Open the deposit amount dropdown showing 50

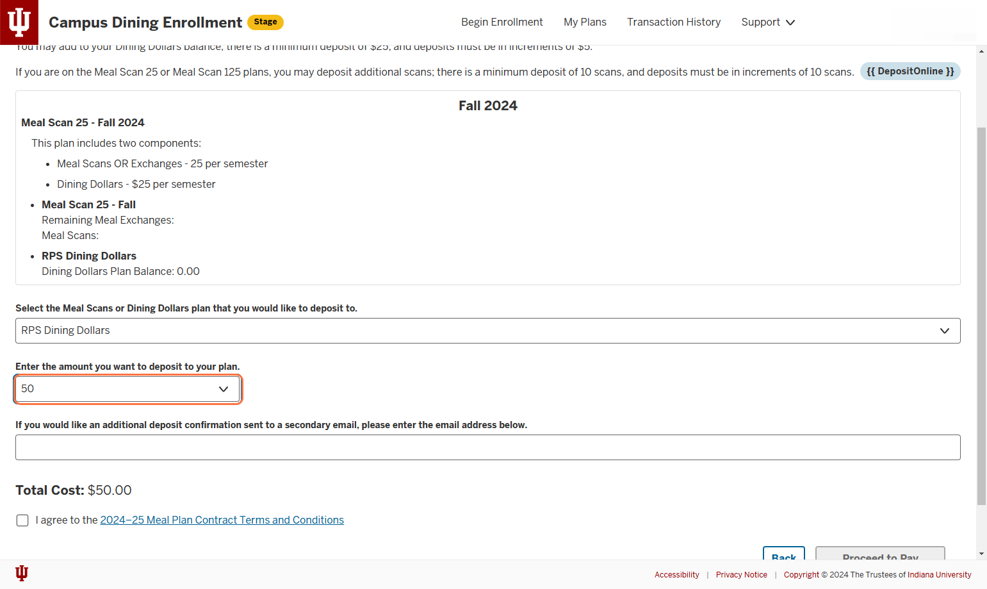(127, 389)
